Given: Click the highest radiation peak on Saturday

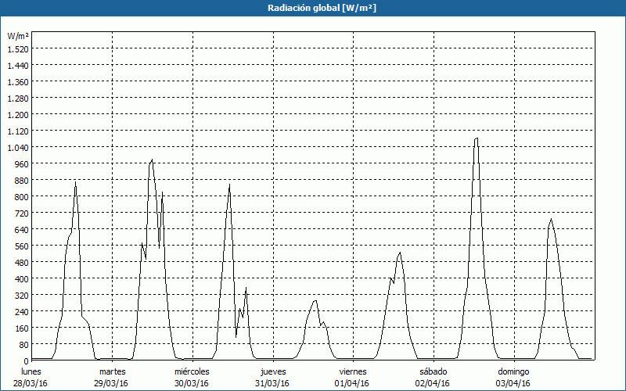Looking at the screenshot, I should [476, 138].
